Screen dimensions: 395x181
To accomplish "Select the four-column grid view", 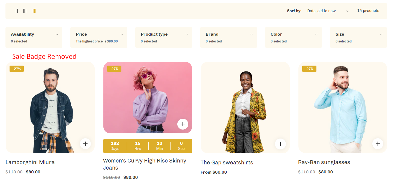I will pos(34,11).
